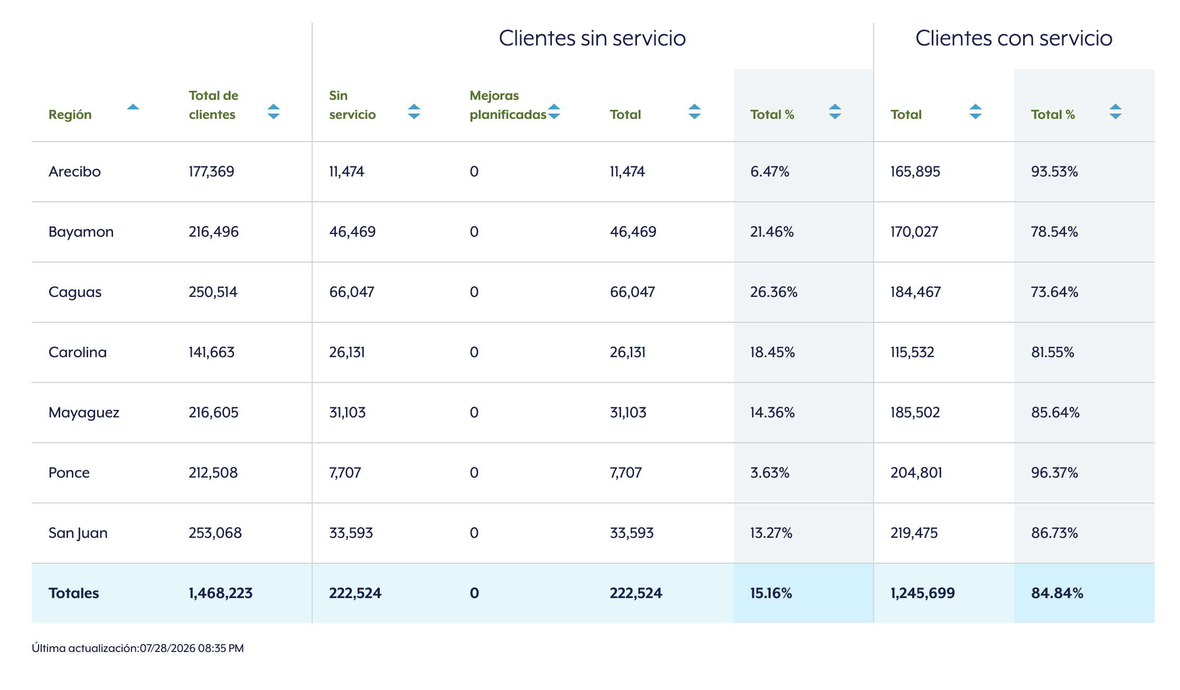Viewport: 1180px width, 690px height.
Task: Click total with-service count 1,245,699
Action: (x=923, y=593)
